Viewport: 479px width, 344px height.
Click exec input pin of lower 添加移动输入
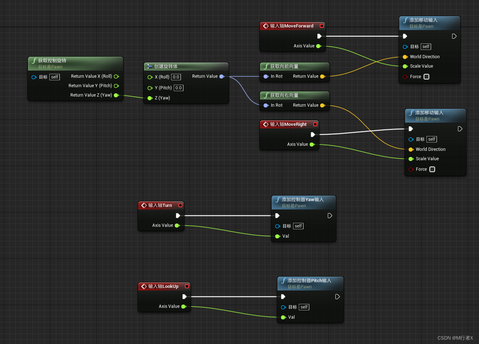(411, 129)
